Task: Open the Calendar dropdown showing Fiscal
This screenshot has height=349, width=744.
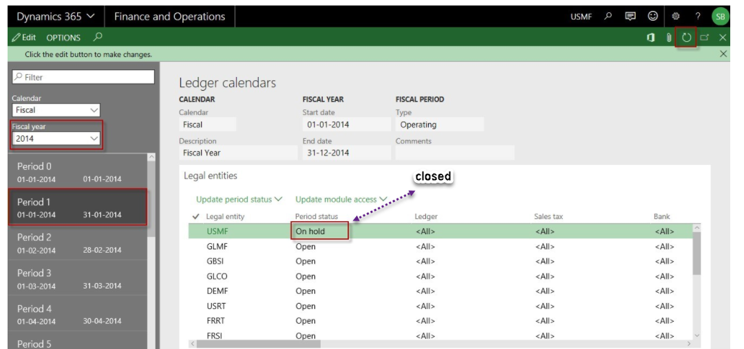Action: pyautogui.click(x=56, y=110)
